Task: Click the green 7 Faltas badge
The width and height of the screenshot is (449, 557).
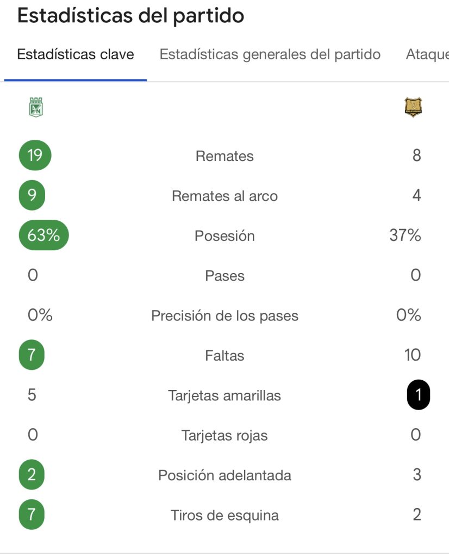Action: coord(32,355)
